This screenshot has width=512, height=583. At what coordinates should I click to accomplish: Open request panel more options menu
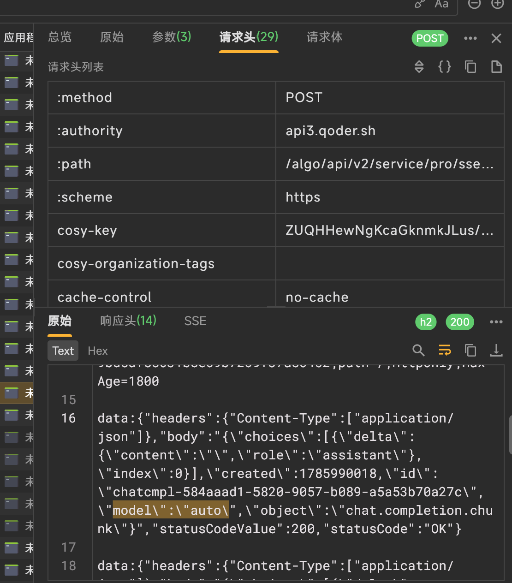[x=470, y=38]
